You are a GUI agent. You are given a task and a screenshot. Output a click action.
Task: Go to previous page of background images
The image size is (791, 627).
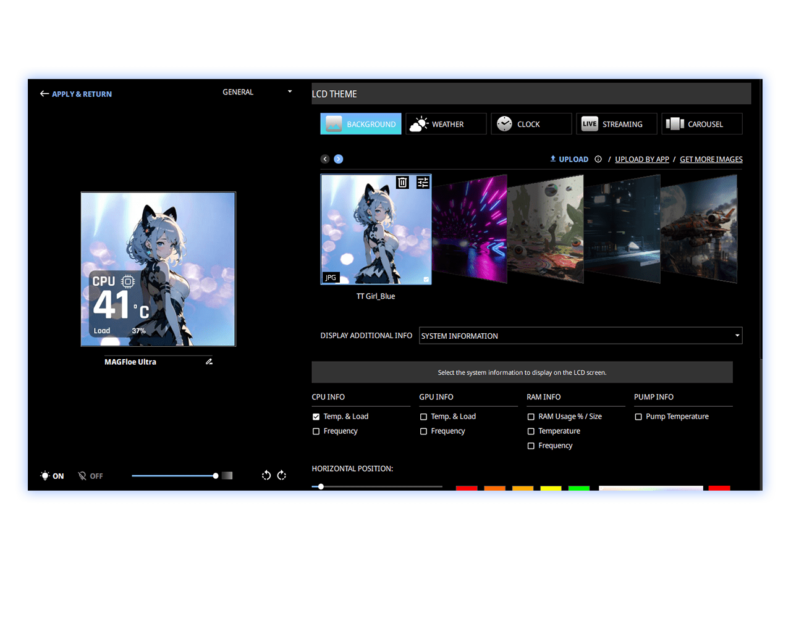pyautogui.click(x=325, y=159)
